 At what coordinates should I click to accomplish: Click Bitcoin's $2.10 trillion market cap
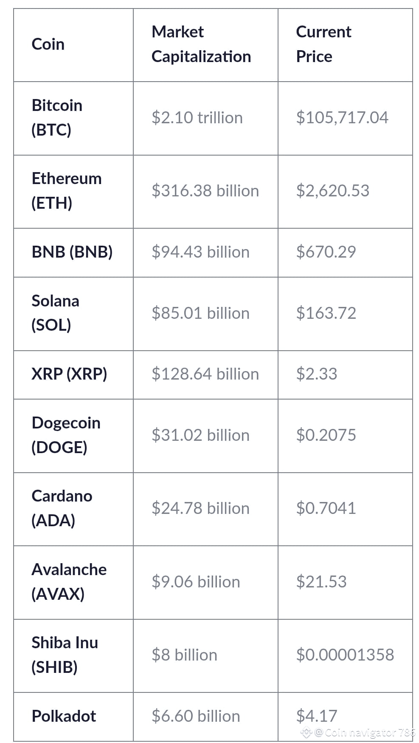(197, 118)
